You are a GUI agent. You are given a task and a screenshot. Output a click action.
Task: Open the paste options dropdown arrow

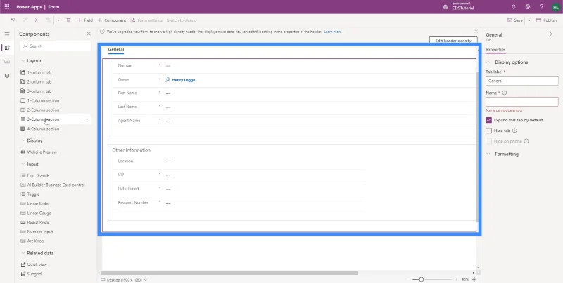[x=58, y=20]
